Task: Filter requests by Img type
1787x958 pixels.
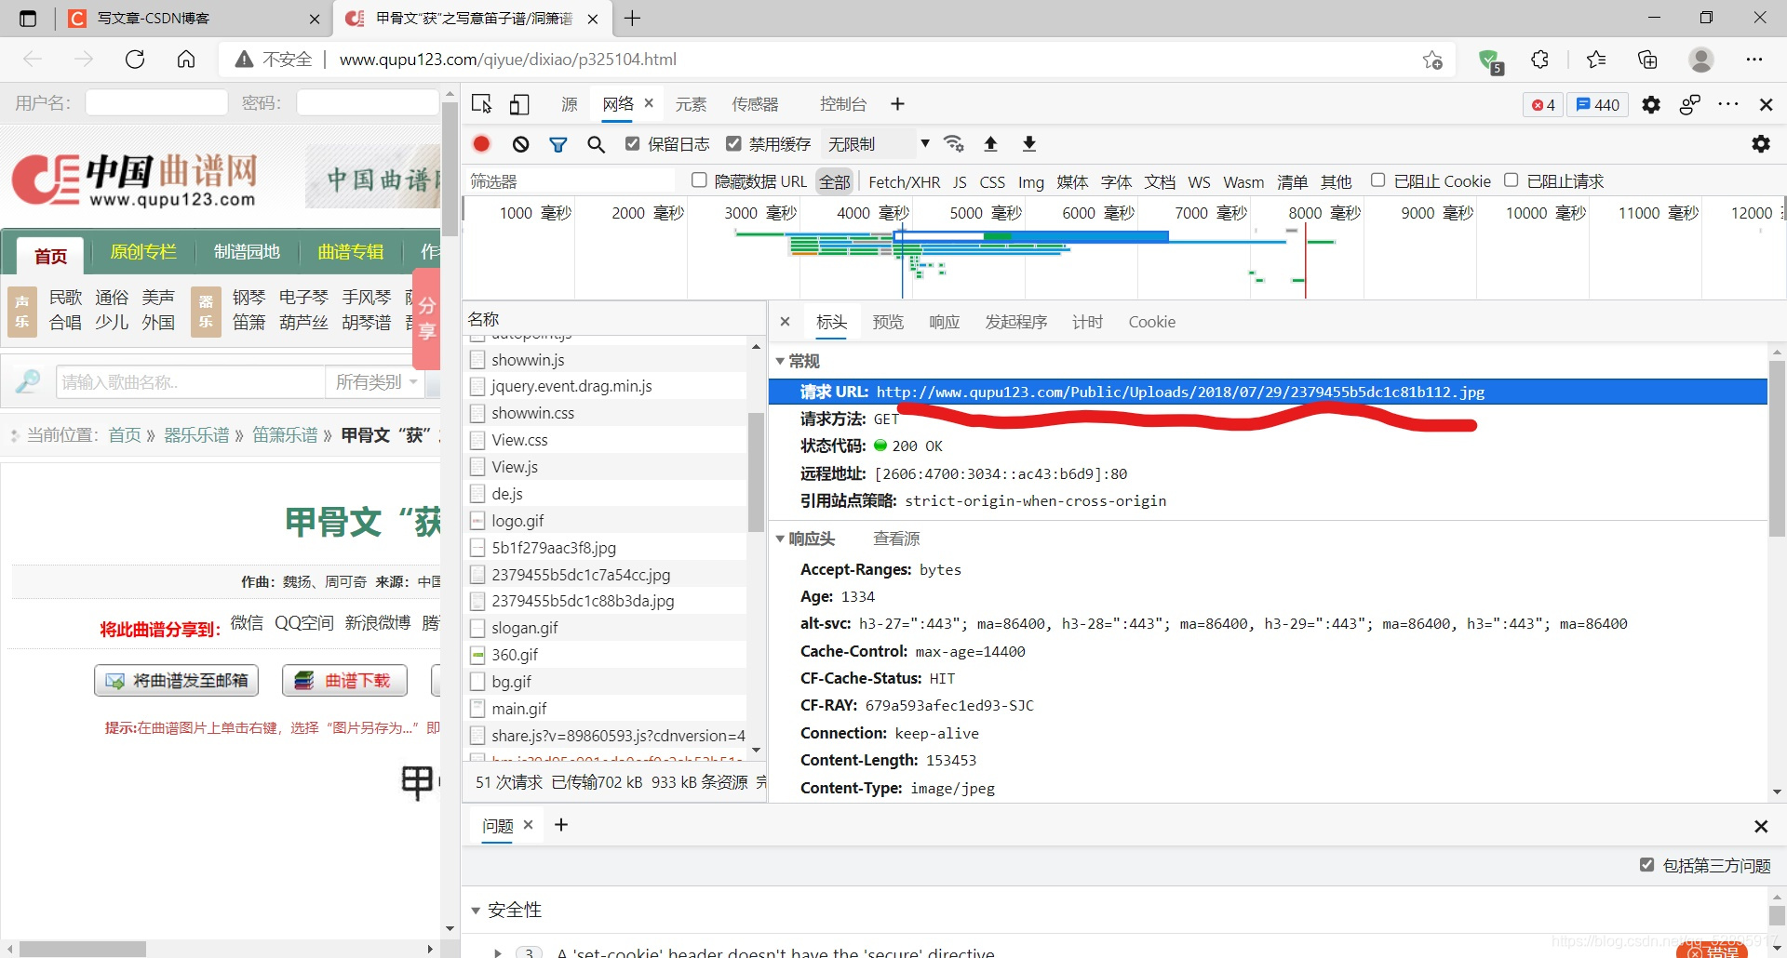Action: point(1030,182)
